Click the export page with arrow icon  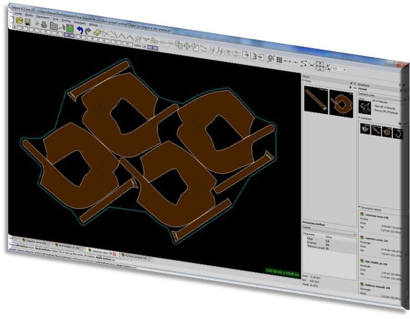click(245, 55)
